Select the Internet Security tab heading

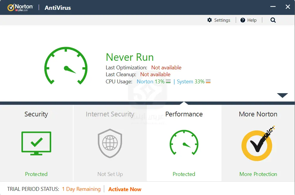point(110,114)
